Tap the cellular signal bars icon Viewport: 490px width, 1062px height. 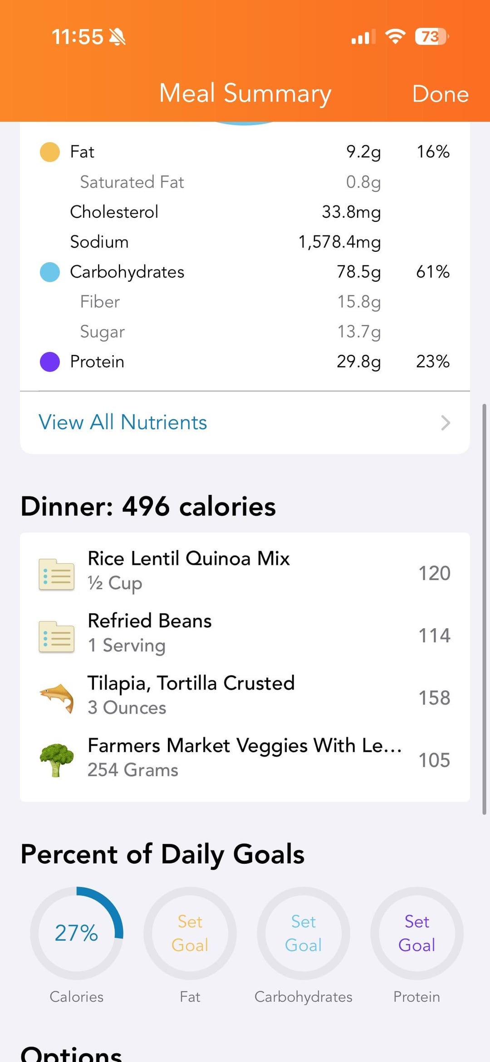[x=363, y=37]
